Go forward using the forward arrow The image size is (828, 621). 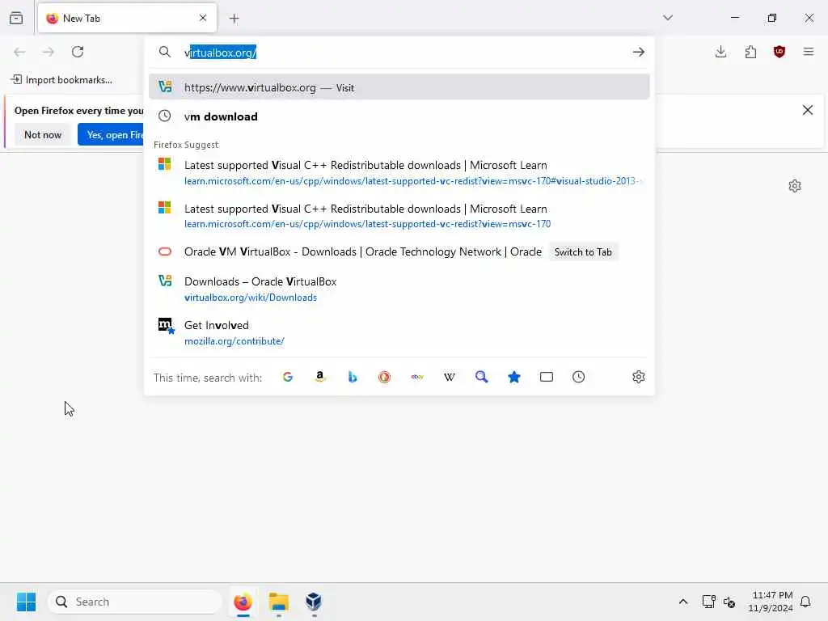49,52
